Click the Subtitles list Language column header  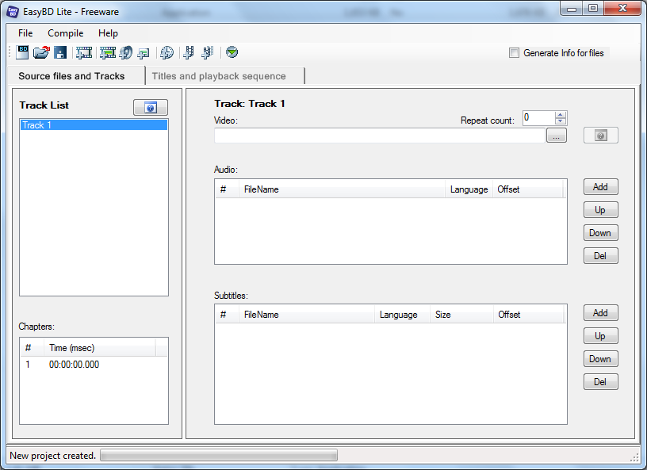pyautogui.click(x=402, y=315)
